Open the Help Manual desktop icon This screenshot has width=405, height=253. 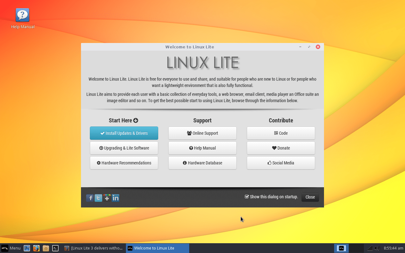click(x=22, y=18)
